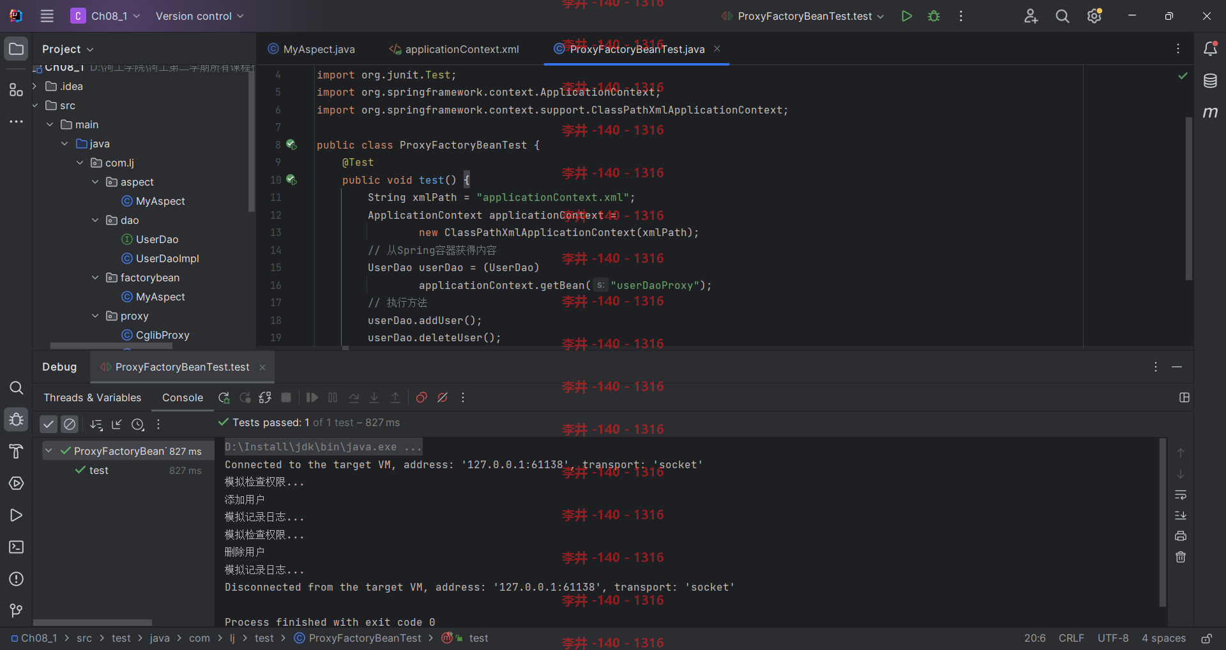Switch to Threads & Variables tab

(93, 397)
